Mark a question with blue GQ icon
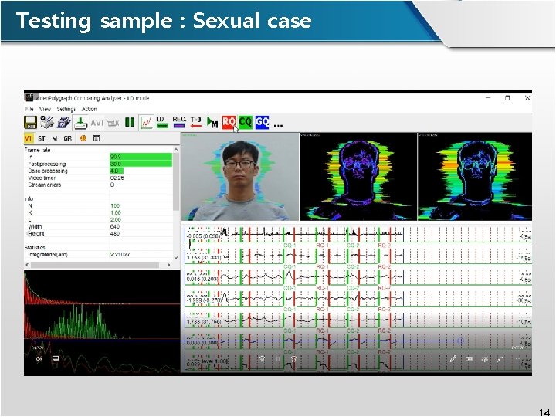 (x=262, y=122)
